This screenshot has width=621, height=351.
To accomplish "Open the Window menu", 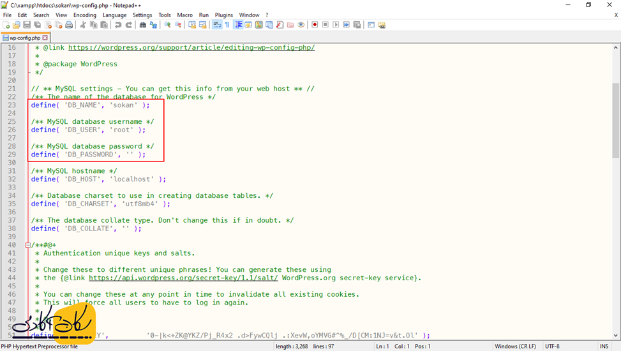I will tap(249, 15).
